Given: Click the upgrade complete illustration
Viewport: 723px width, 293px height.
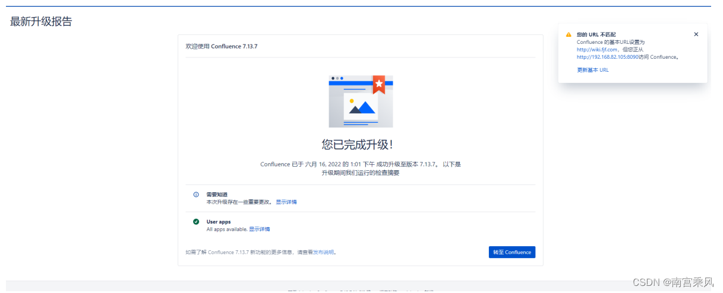Looking at the screenshot, I should pyautogui.click(x=361, y=101).
